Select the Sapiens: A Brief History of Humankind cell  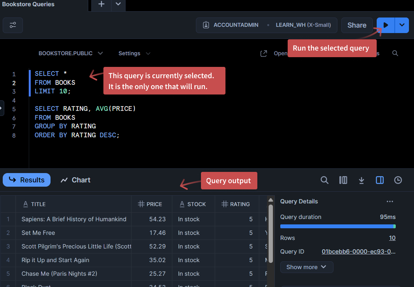point(73,219)
